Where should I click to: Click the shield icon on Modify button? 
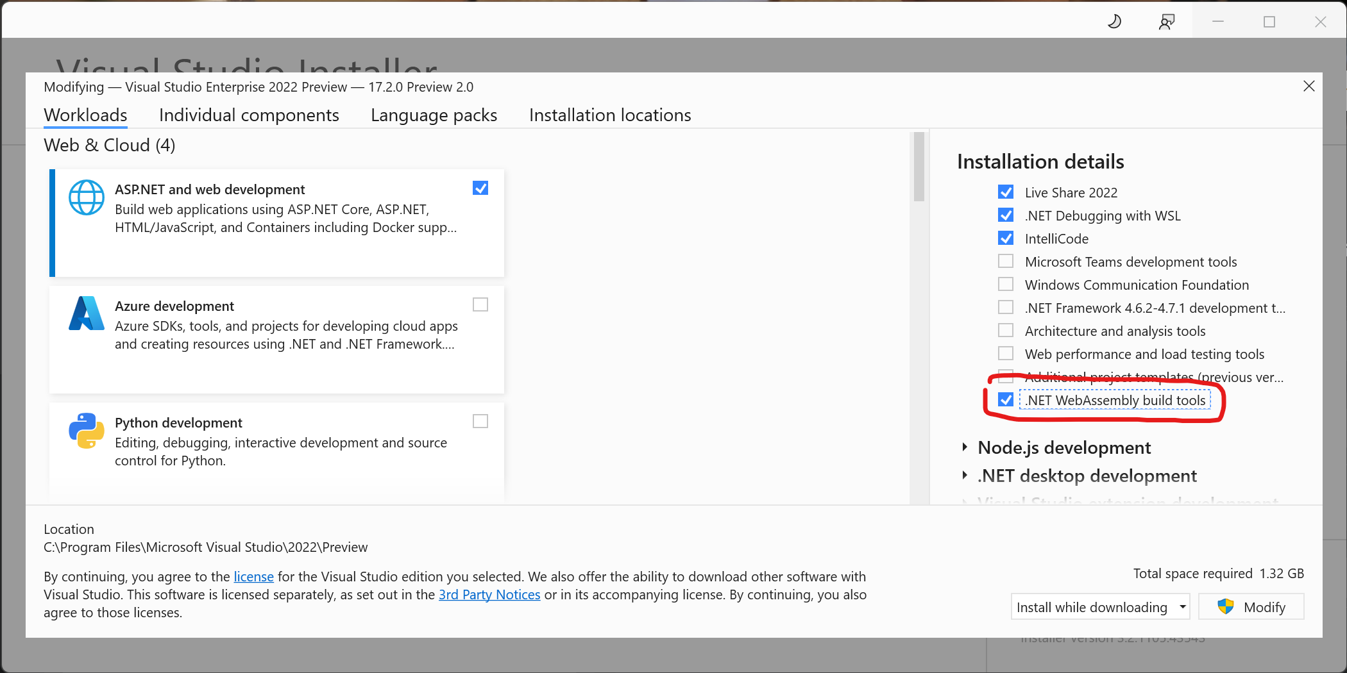[1226, 606]
